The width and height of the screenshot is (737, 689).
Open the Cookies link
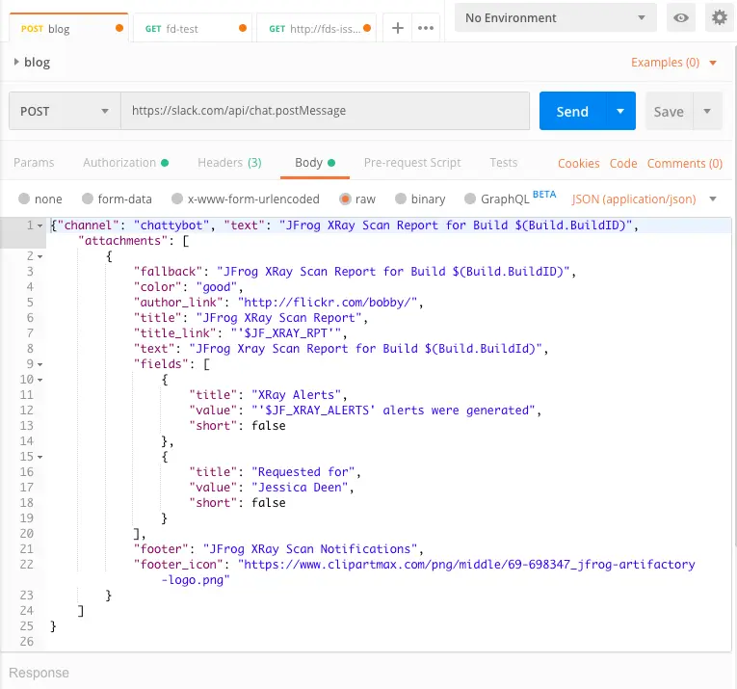[579, 164]
